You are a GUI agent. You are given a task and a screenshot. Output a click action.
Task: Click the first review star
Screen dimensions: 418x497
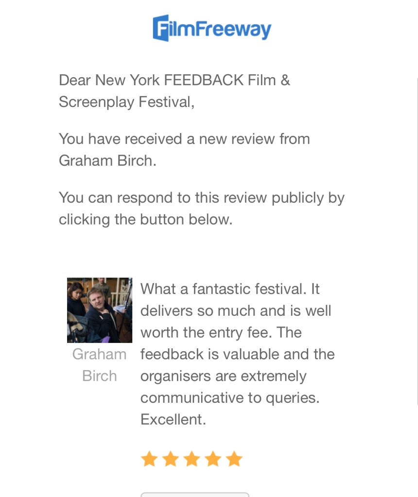click(149, 459)
